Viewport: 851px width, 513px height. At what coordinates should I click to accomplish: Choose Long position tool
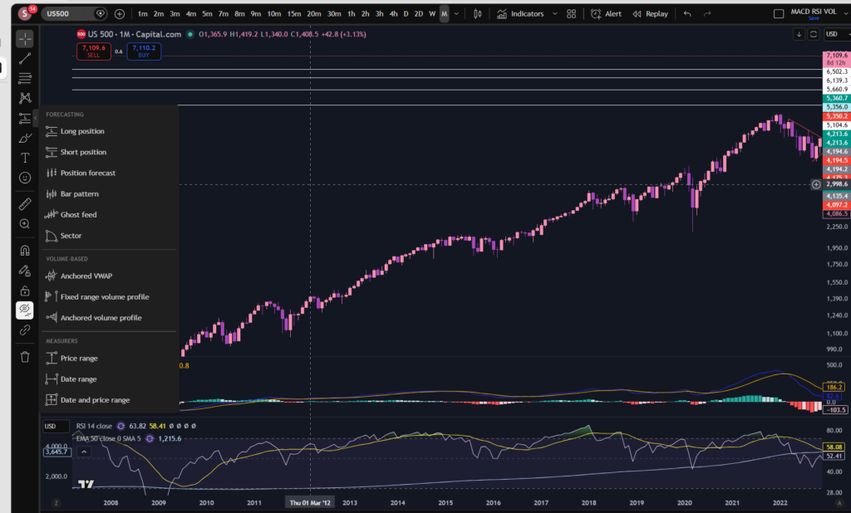tap(109, 131)
